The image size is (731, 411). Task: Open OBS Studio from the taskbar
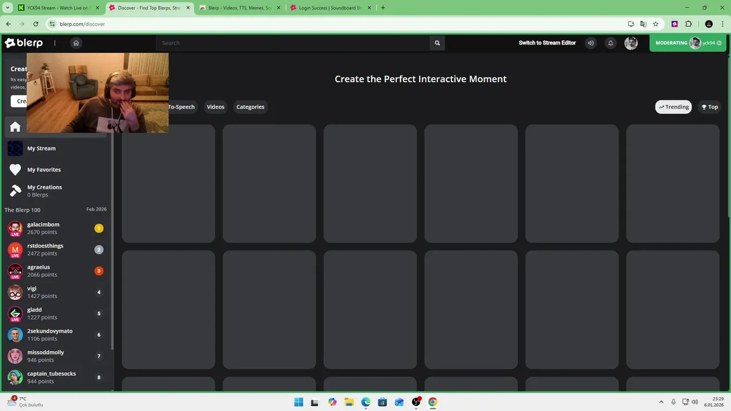point(416,402)
